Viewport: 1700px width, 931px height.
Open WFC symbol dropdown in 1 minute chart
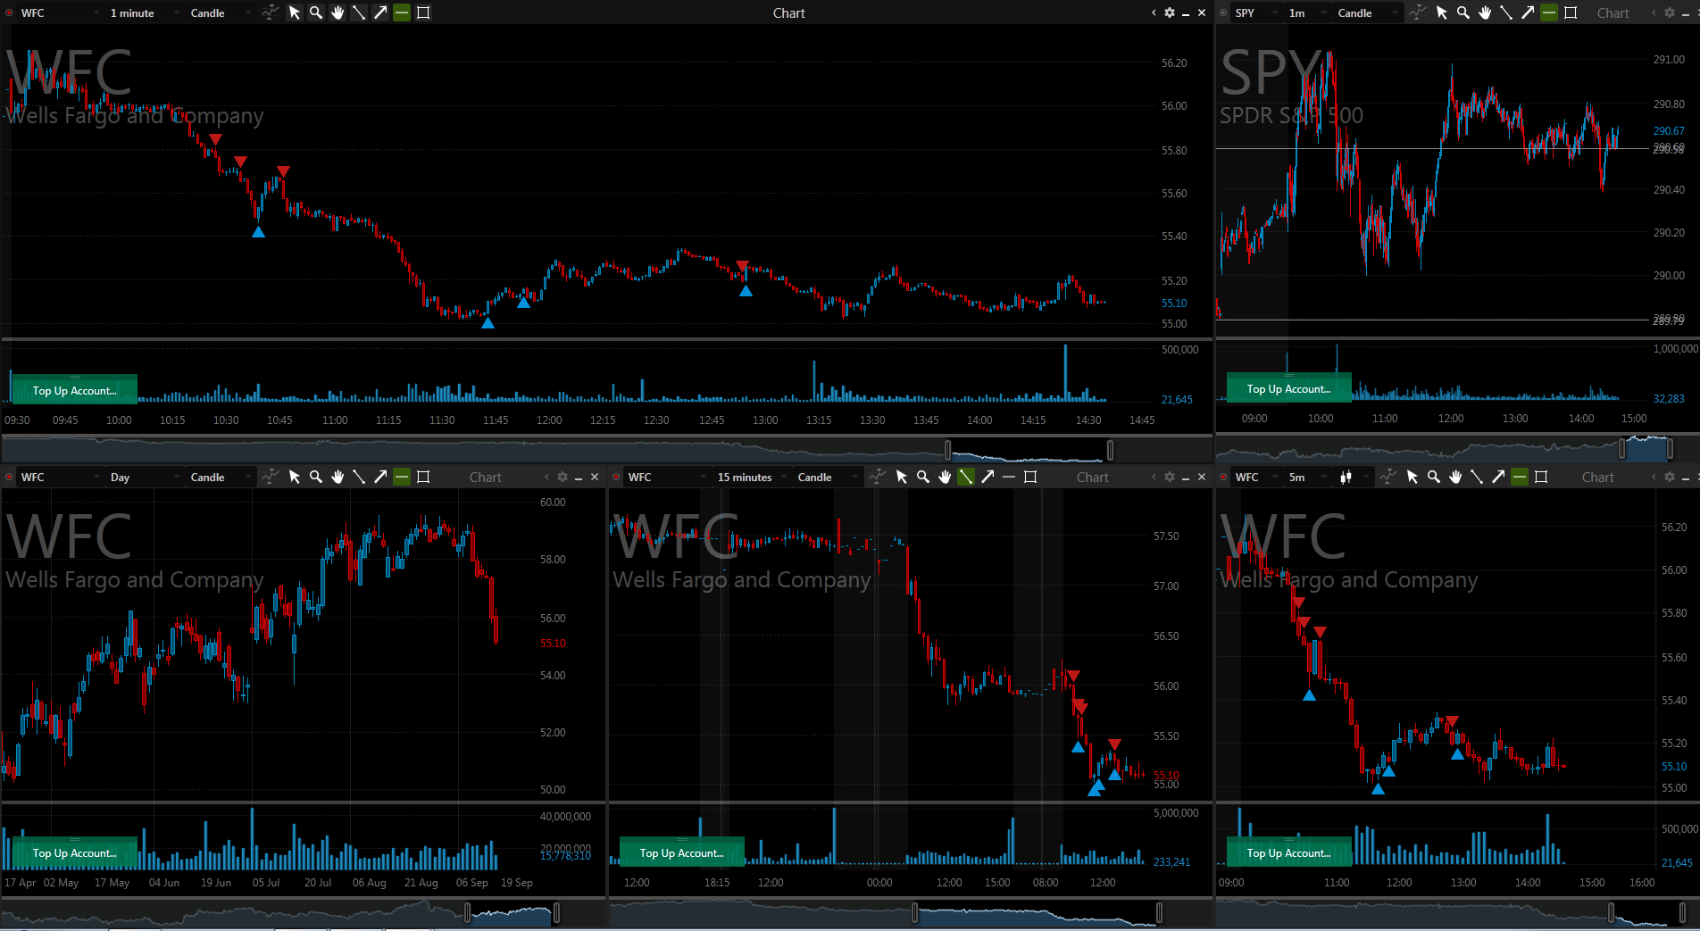pyautogui.click(x=59, y=12)
